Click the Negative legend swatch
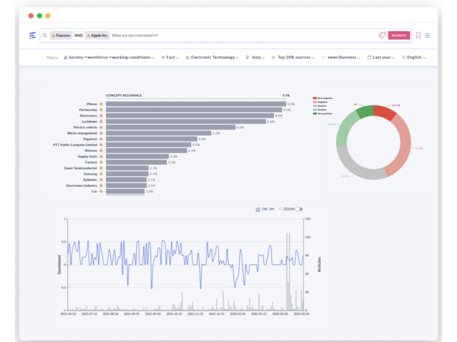Viewport: 457px width, 342px height. click(x=315, y=102)
